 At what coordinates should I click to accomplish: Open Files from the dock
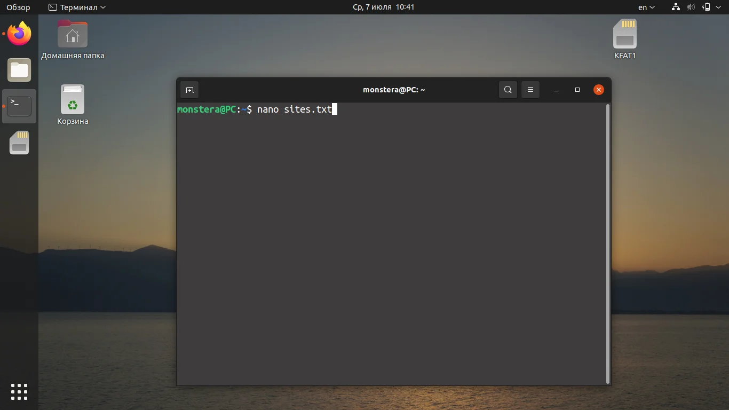pyautogui.click(x=19, y=70)
